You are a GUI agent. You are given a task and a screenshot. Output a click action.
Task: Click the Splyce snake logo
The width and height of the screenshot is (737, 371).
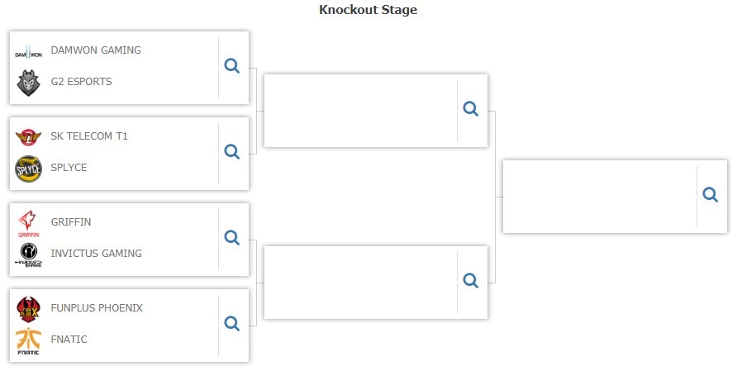pyautogui.click(x=29, y=169)
